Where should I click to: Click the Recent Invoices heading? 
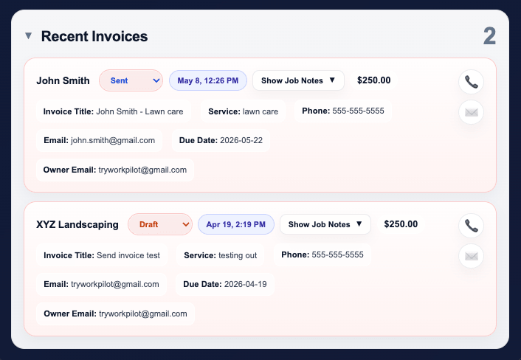94,36
